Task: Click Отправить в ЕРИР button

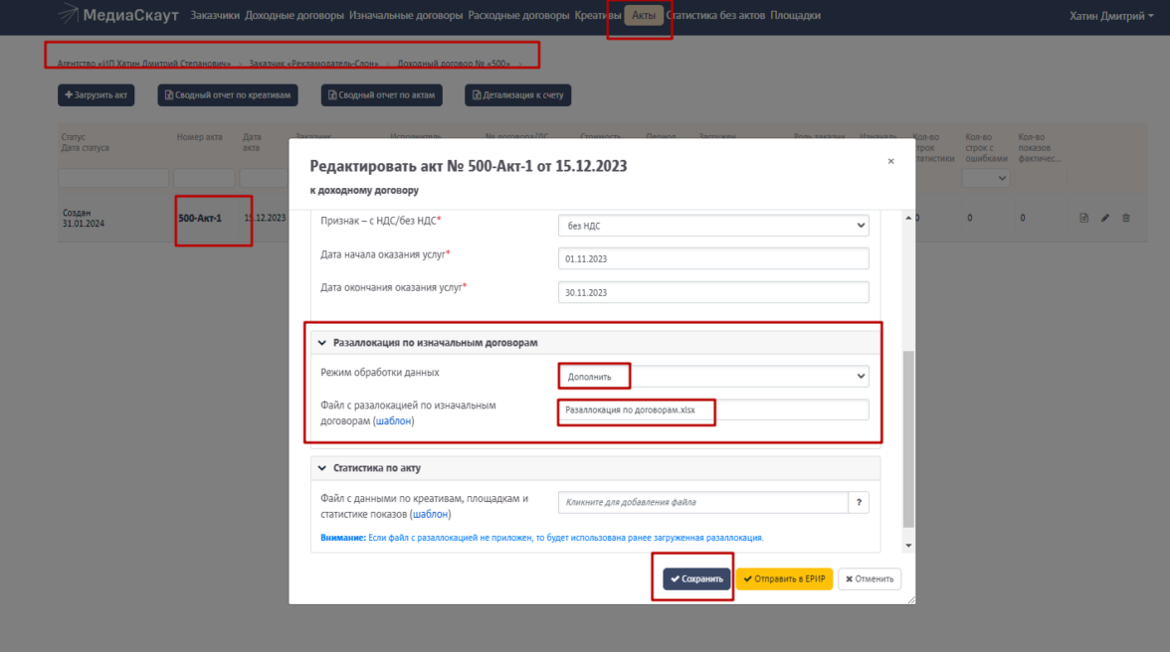Action: [784, 579]
